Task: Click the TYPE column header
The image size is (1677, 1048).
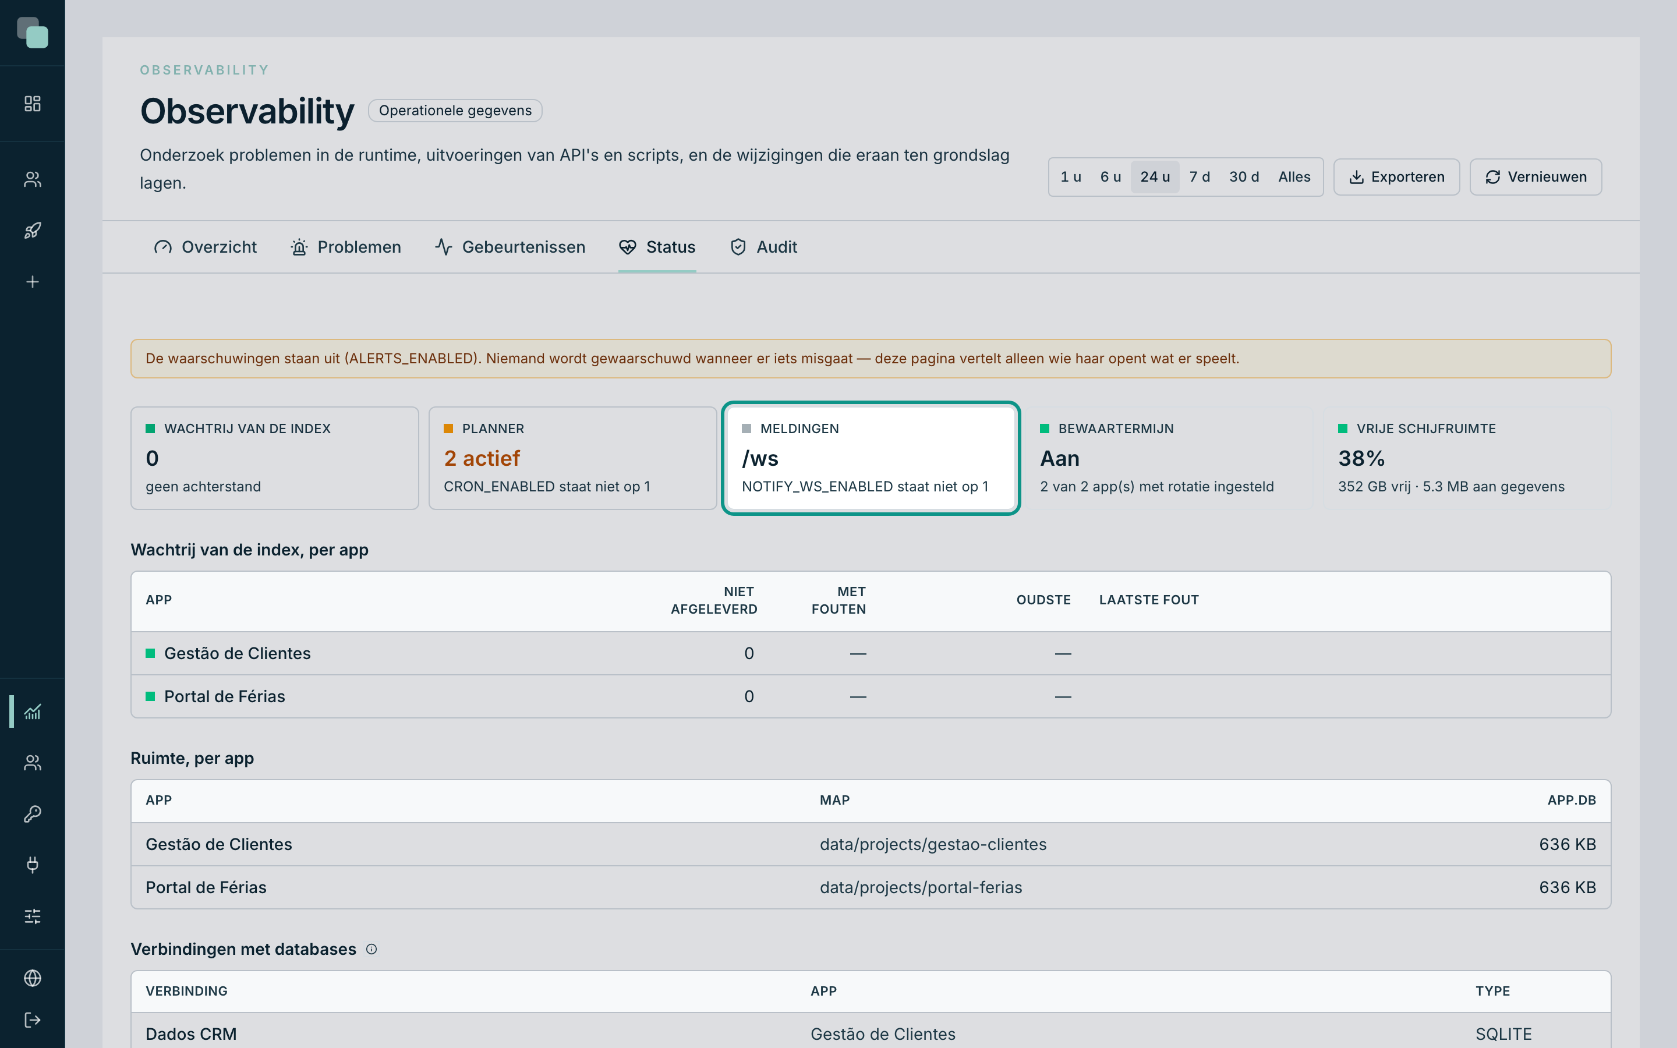Action: click(x=1492, y=991)
